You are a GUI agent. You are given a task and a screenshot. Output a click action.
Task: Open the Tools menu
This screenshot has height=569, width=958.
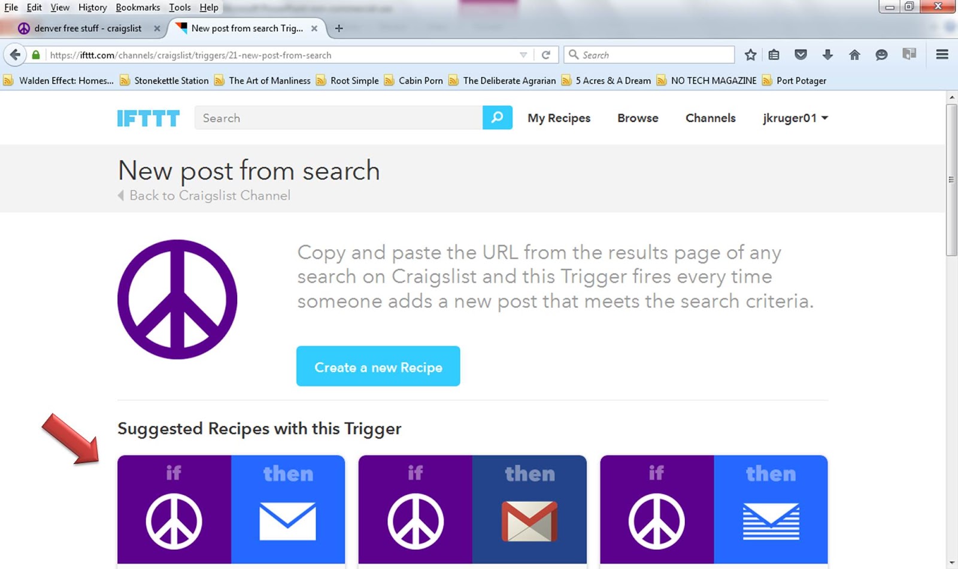pos(180,7)
